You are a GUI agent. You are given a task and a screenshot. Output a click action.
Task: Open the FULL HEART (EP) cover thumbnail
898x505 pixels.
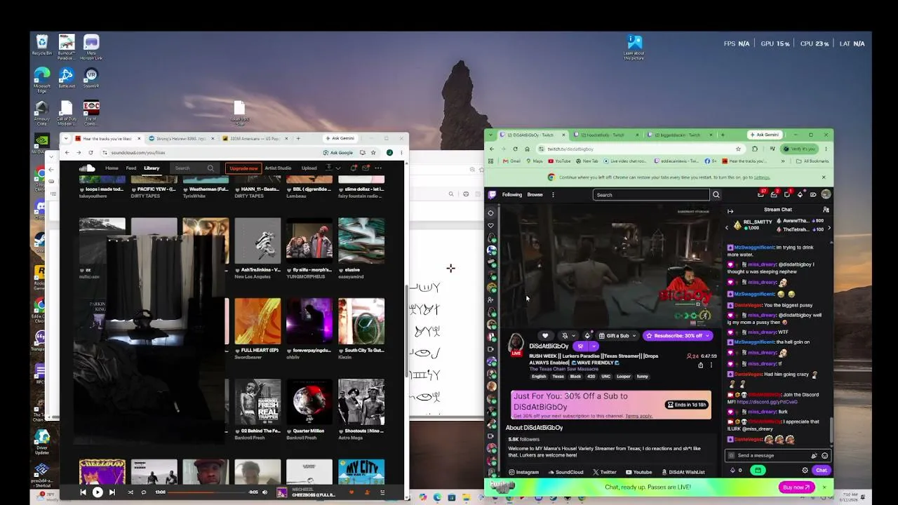(257, 321)
